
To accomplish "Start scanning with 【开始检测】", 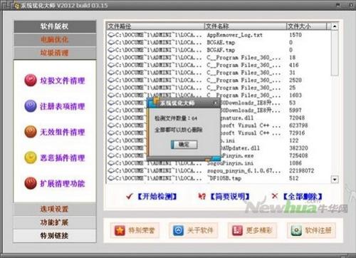I will 157,197.
